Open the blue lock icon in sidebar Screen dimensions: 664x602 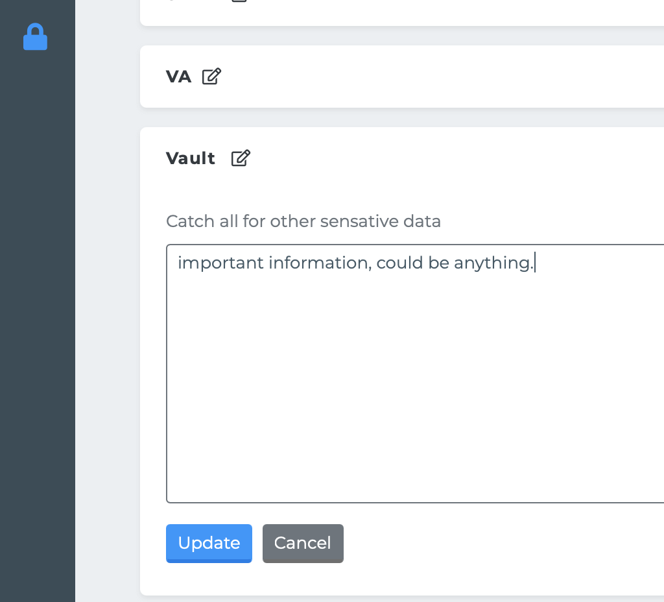pyautogui.click(x=35, y=36)
